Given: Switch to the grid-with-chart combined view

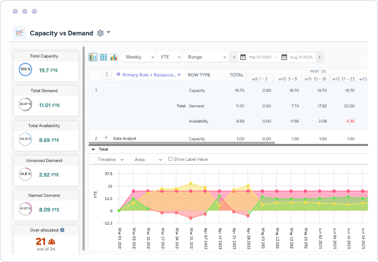Looking at the screenshot, I should (x=93, y=57).
